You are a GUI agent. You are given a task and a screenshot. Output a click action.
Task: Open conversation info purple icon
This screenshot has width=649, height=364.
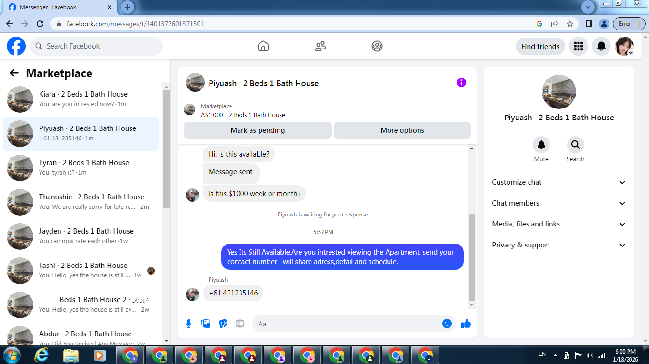(x=461, y=82)
